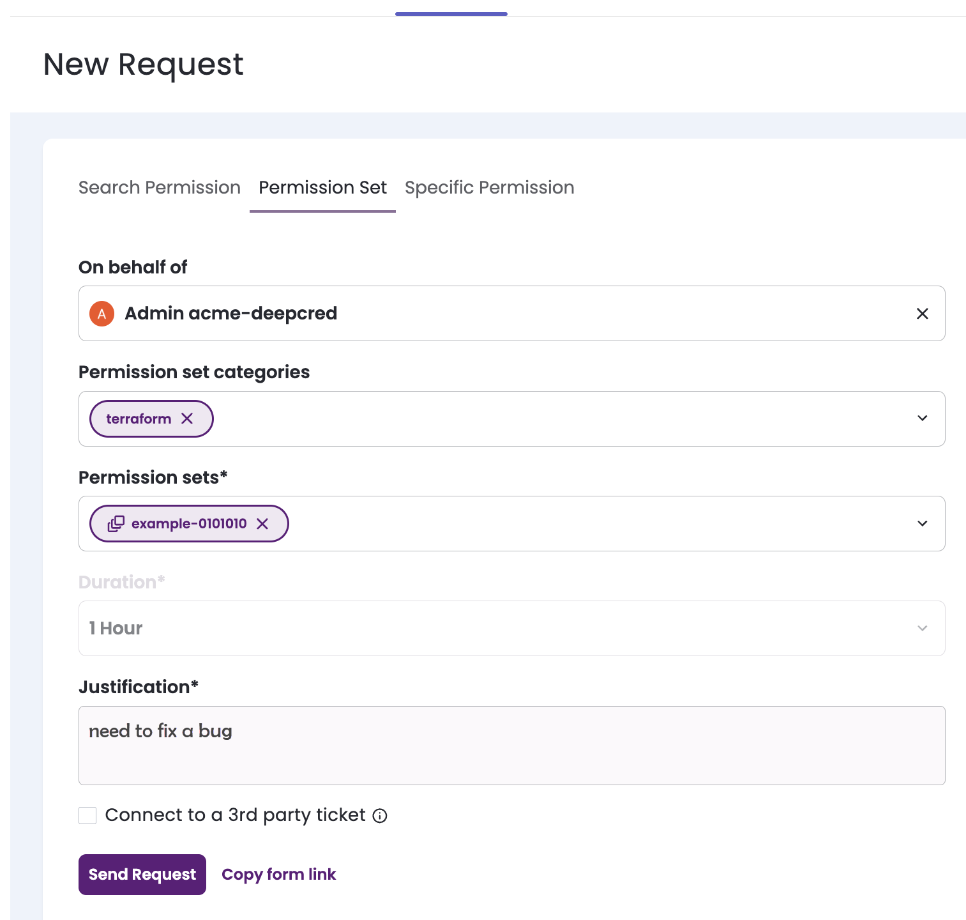This screenshot has width=966, height=920.
Task: Click the Copy form link
Action: (278, 875)
